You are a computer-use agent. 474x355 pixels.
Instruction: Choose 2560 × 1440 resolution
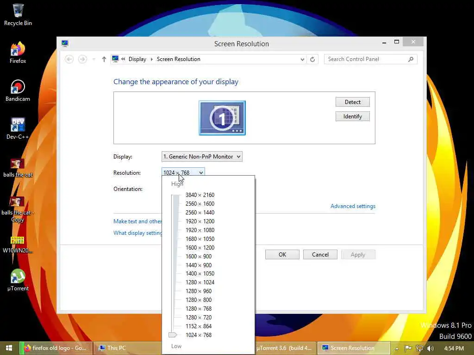[x=200, y=213]
